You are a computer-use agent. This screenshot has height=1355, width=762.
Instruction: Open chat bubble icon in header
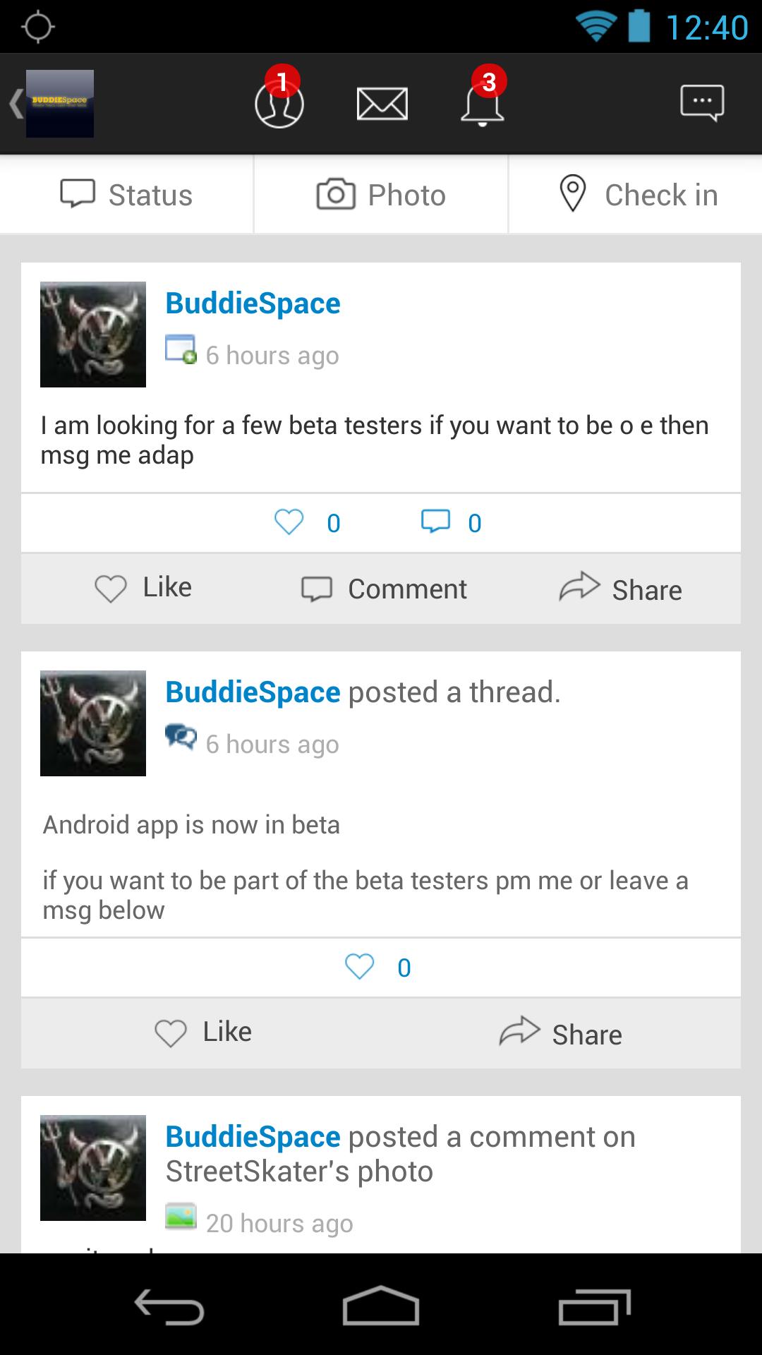click(702, 103)
